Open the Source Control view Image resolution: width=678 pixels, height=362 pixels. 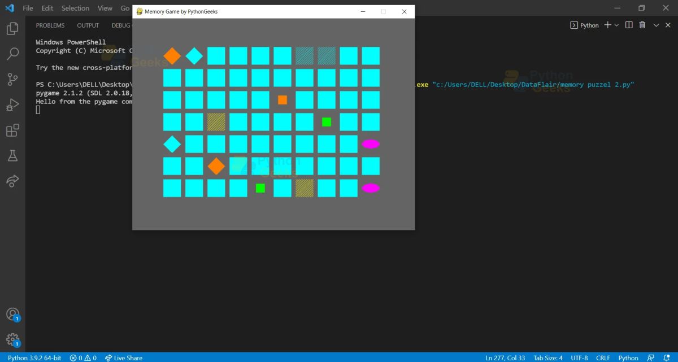(12, 79)
